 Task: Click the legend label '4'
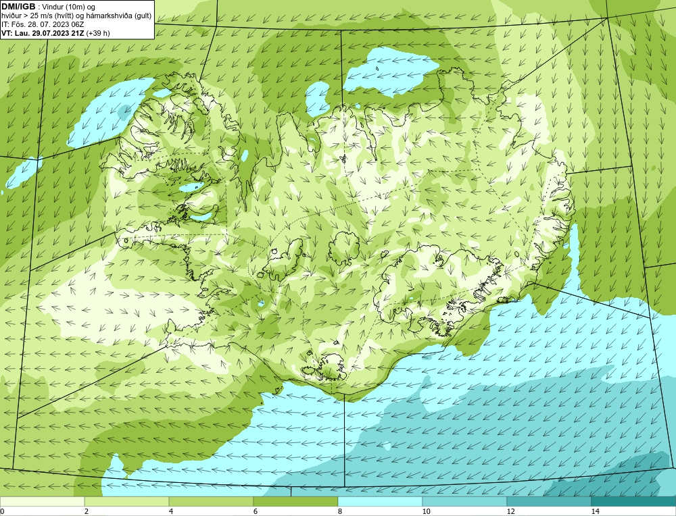[x=171, y=512]
